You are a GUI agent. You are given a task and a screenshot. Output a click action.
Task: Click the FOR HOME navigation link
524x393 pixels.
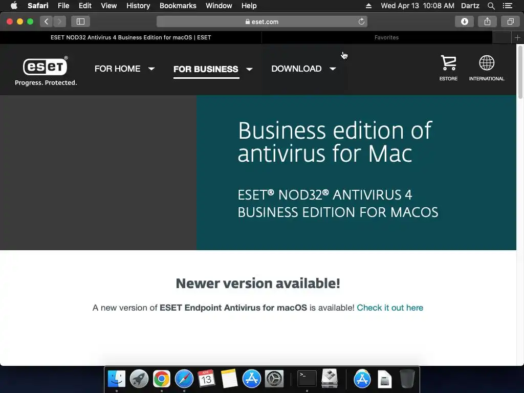pos(117,69)
